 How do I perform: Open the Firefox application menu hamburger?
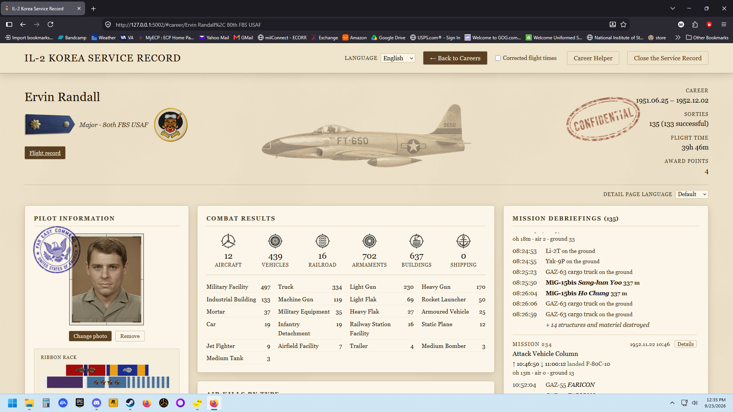[723, 24]
